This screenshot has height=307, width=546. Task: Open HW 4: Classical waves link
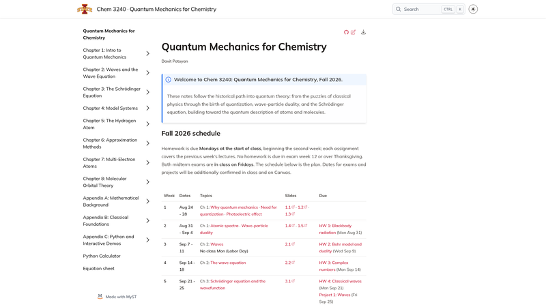[340, 281]
